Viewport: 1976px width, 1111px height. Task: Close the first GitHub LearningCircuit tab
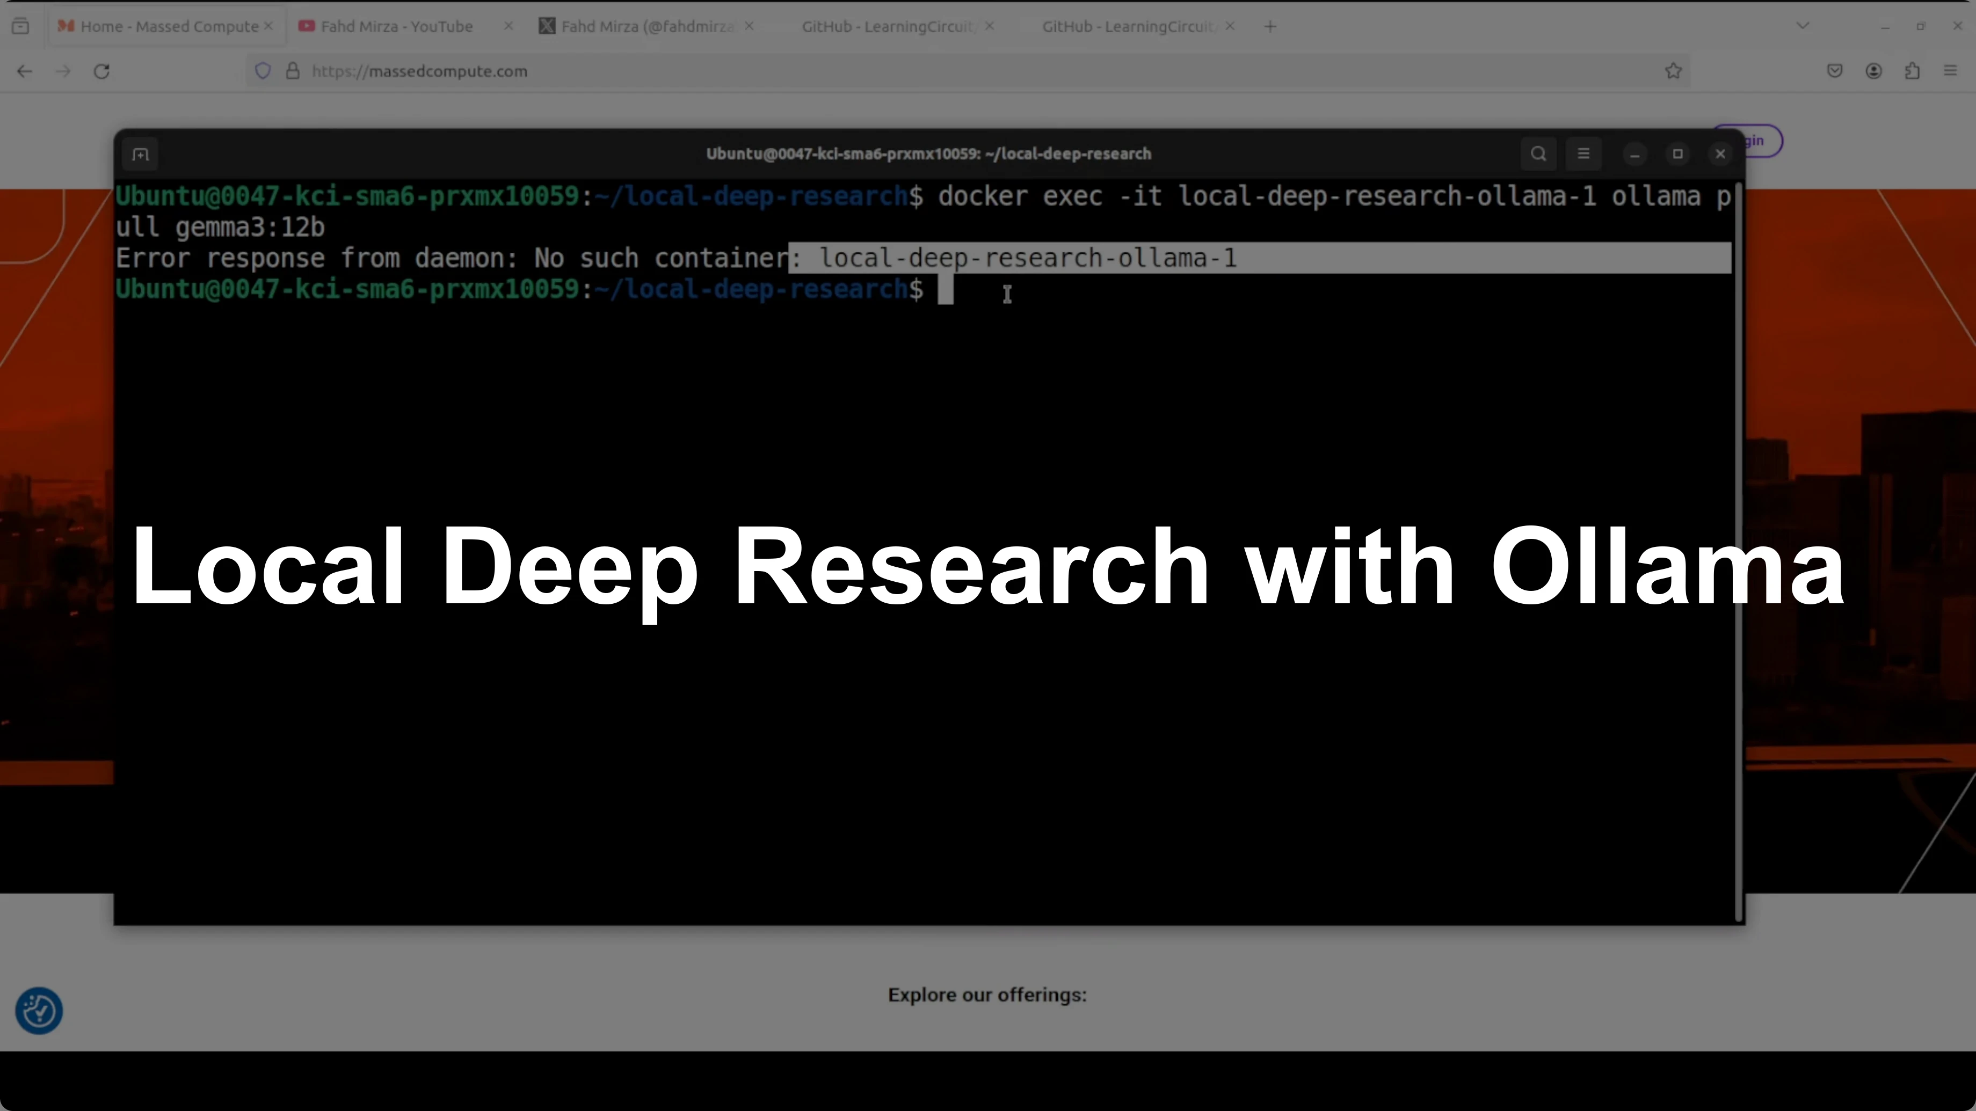[990, 26]
